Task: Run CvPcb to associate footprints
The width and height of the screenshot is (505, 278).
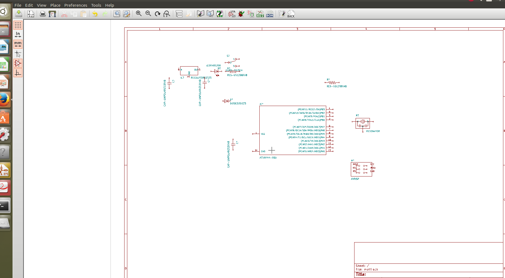Action: (251, 14)
